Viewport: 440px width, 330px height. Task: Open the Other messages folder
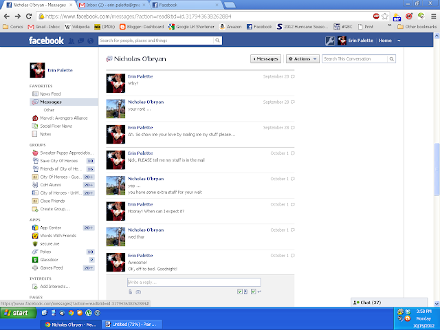(x=49, y=110)
